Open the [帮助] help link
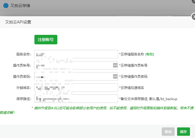 click(x=150, y=54)
